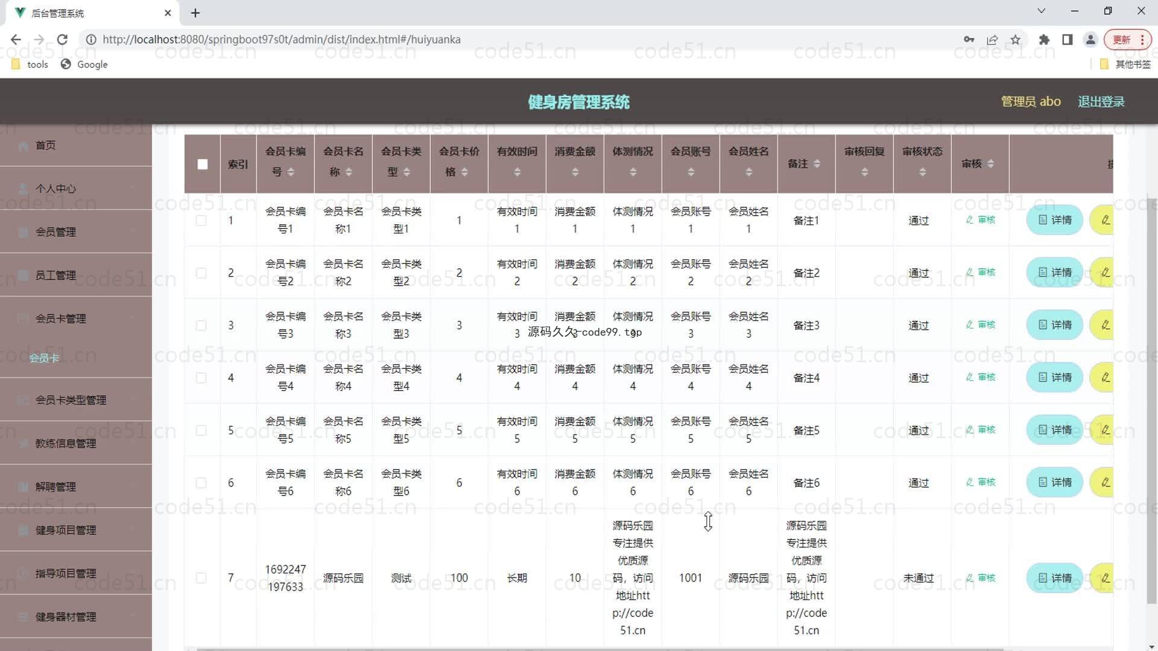1158x651 pixels.
Task: Expand 个人中心 sidebar menu
Action: coord(76,189)
